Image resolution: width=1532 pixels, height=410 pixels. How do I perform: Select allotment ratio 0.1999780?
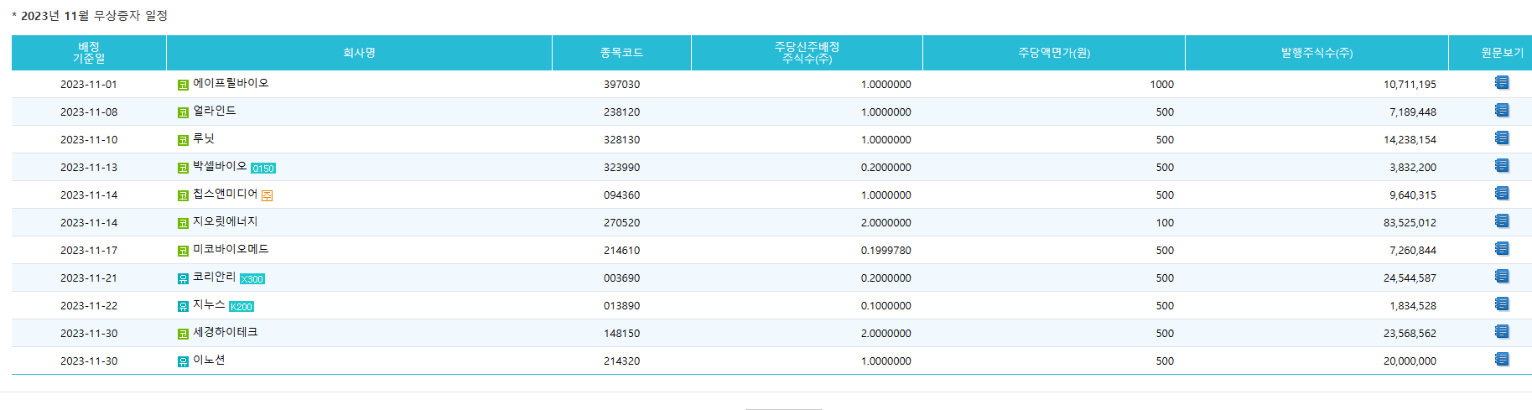(x=885, y=251)
